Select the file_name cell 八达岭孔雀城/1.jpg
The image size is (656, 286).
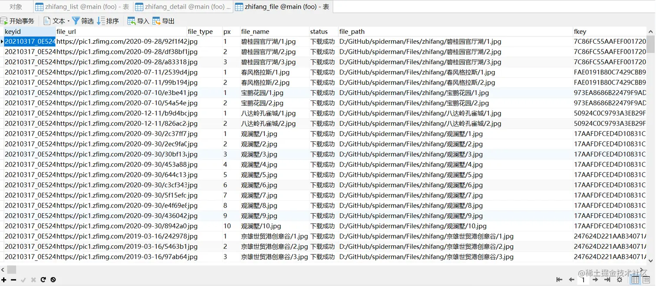pos(275,113)
